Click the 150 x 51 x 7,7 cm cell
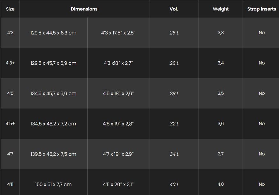Image resolution: width=279 pixels, height=195 pixels. (53, 184)
